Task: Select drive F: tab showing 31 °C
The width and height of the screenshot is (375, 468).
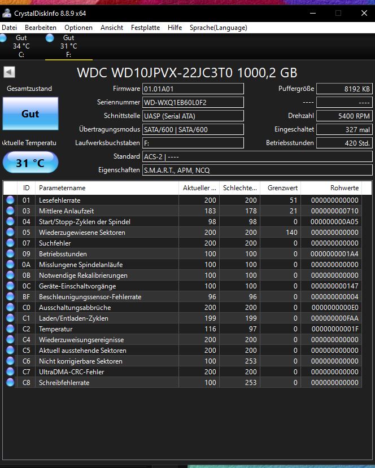Action: point(69,46)
